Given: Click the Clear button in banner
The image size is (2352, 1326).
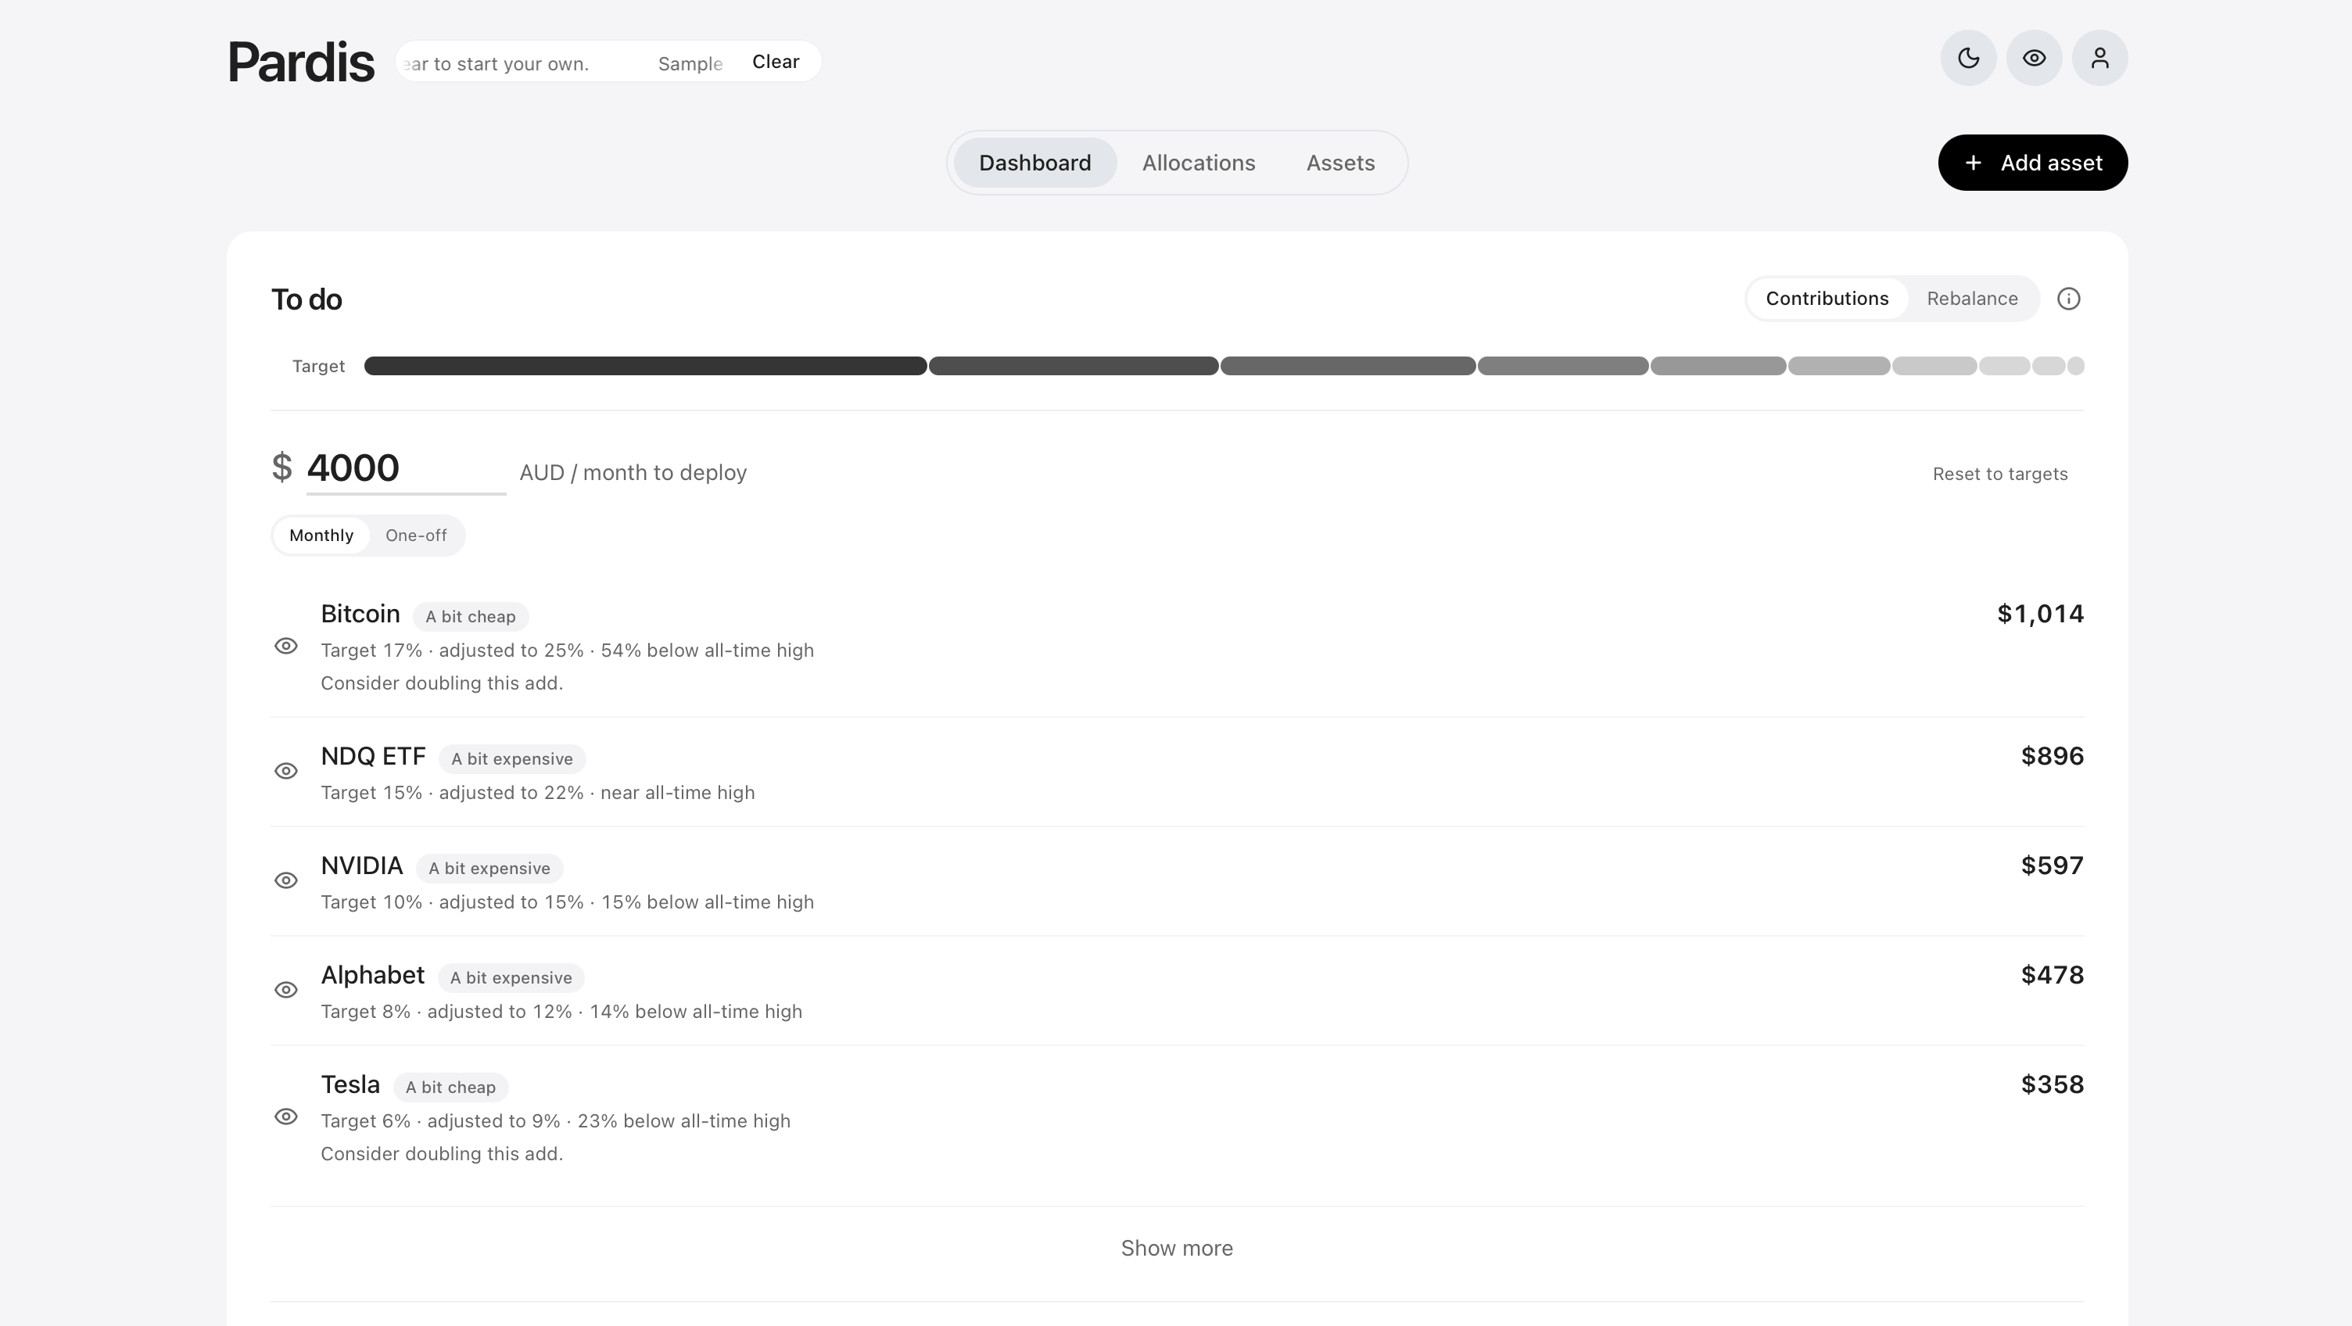Looking at the screenshot, I should (x=775, y=61).
